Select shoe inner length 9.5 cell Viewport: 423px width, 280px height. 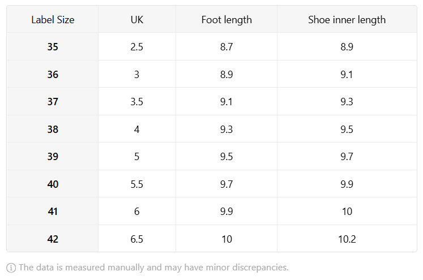[347, 129]
